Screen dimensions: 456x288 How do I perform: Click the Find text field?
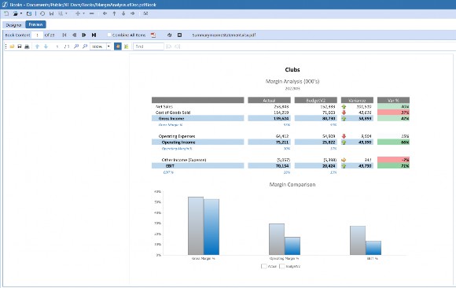[x=149, y=46]
